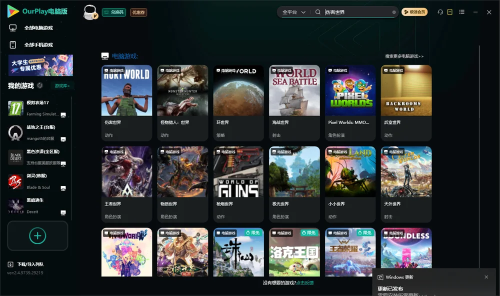The width and height of the screenshot is (500, 296).
Task: Click the yellow mini-mode window icon
Action: [450, 12]
